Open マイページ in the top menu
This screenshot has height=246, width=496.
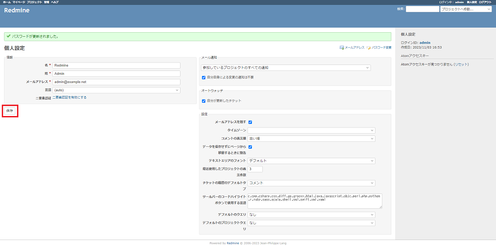pyautogui.click(x=19, y=2)
